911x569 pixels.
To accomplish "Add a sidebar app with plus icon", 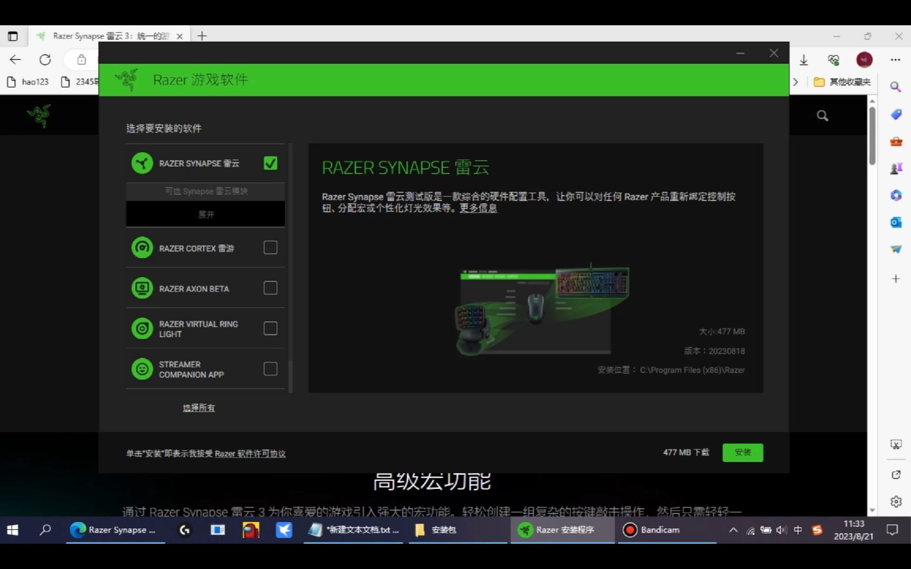I will click(x=896, y=279).
